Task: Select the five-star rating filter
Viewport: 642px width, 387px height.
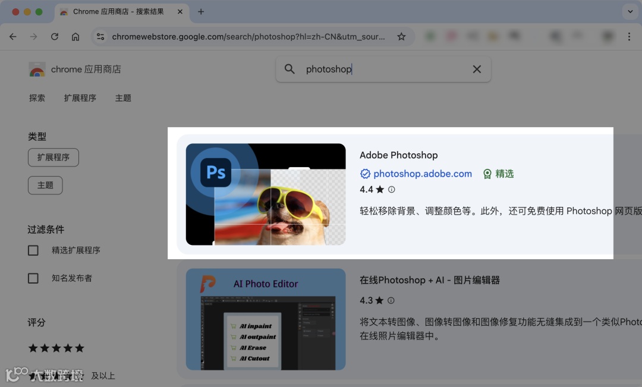Action: click(56, 348)
